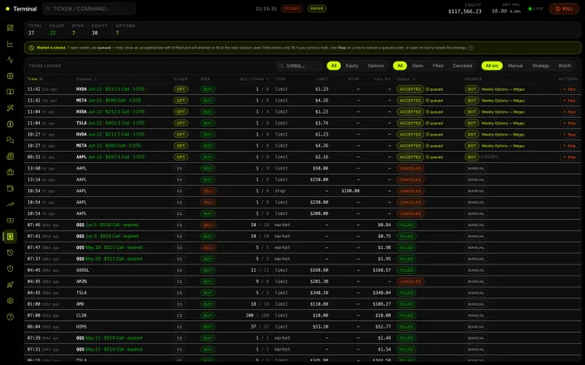585x365 pixels.
Task: Stop the 08:31 AAPL $297.5 Call order
Action: (x=569, y=157)
